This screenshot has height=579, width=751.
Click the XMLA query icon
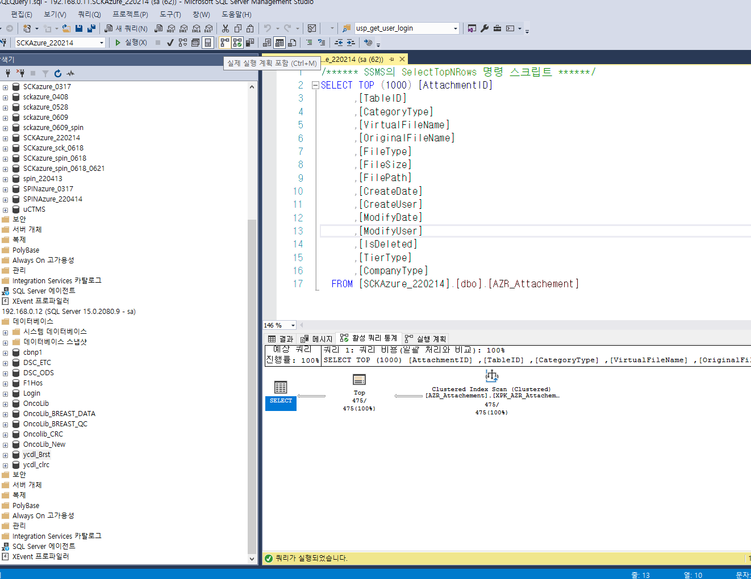pyautogui.click(x=196, y=28)
